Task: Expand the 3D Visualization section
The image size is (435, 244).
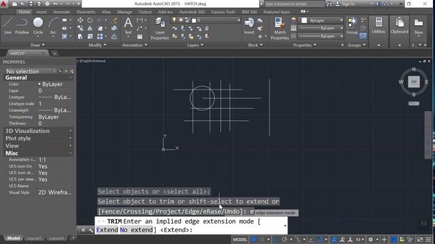Action: pyautogui.click(x=39, y=131)
